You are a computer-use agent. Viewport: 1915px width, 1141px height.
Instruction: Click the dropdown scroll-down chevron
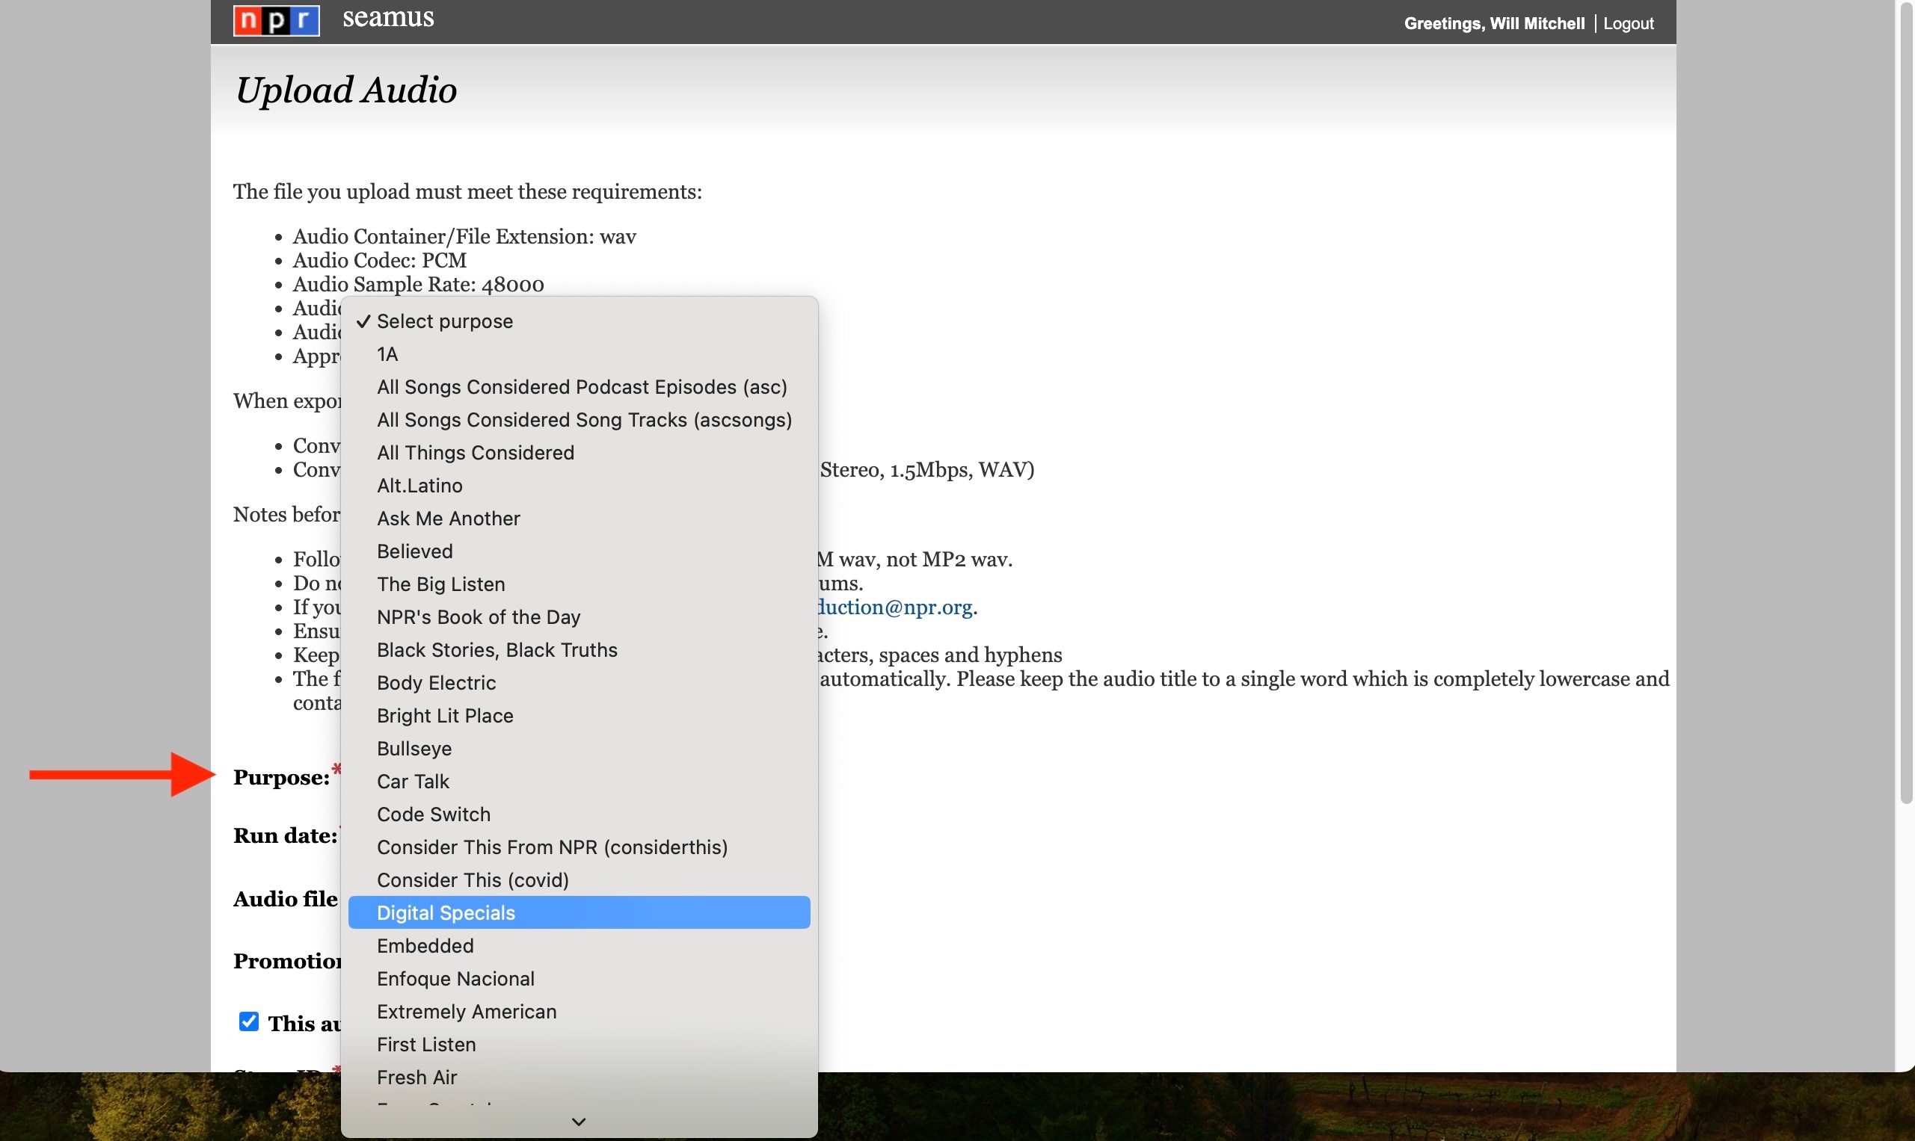pyautogui.click(x=579, y=1122)
